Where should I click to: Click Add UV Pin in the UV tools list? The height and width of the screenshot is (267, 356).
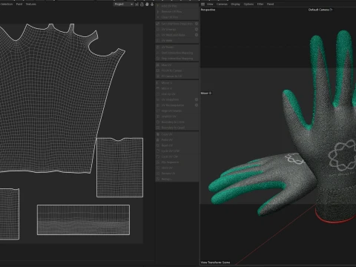[x=177, y=6]
